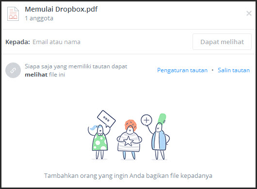This screenshot has width=257, height=189.
Task: Click the gray link chain icon
Action: [x=13, y=70]
